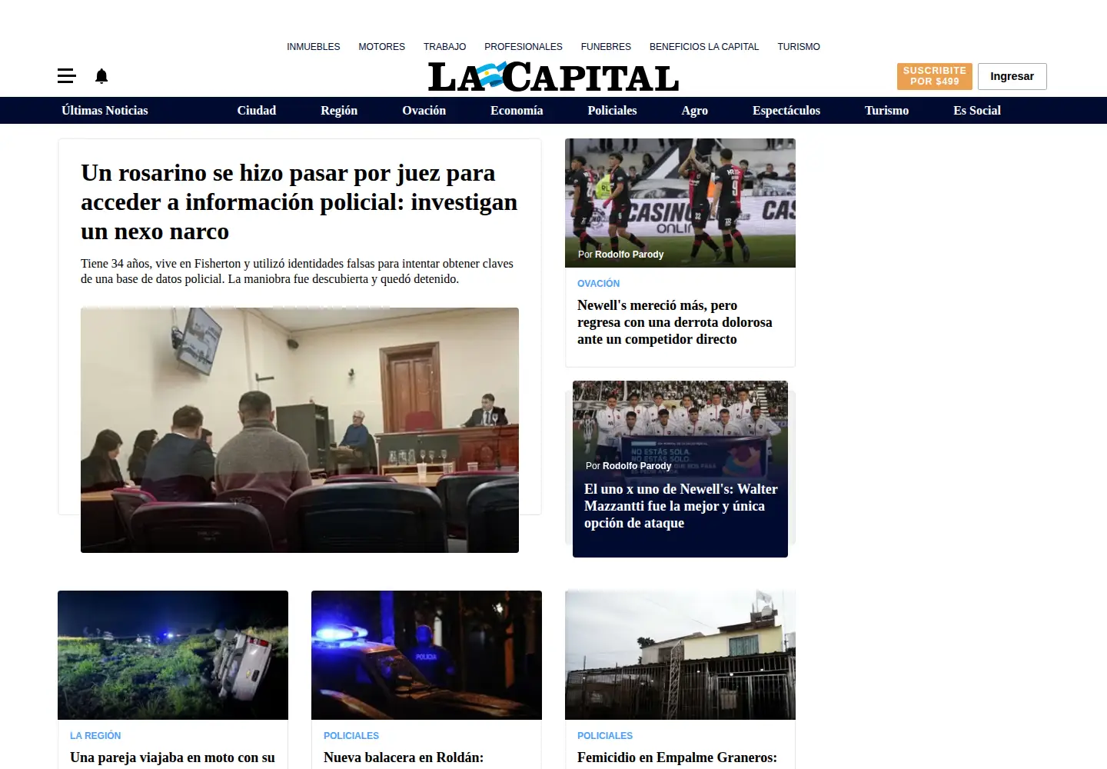Select Región section in navigation bar
This screenshot has width=1107, height=769.
[339, 111]
